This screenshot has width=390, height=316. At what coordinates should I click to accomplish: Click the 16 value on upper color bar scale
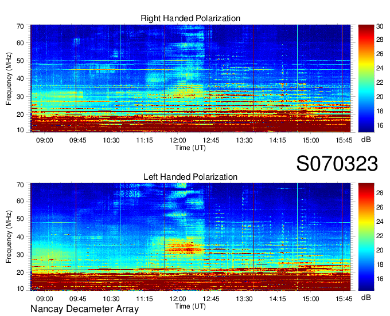[x=380, y=125]
